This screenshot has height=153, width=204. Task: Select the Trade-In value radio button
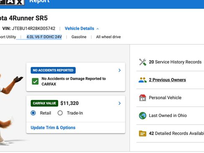(x=60, y=113)
